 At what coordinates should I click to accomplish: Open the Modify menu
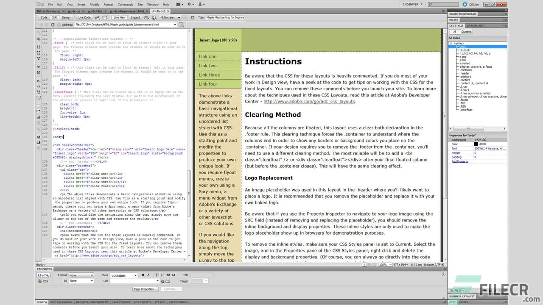95,4
